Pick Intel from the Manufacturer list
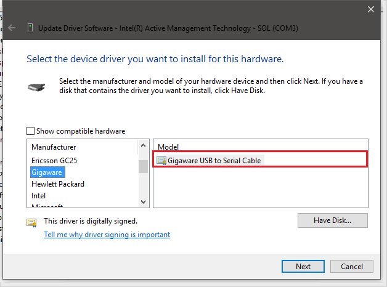The image size is (387, 287). (x=38, y=196)
